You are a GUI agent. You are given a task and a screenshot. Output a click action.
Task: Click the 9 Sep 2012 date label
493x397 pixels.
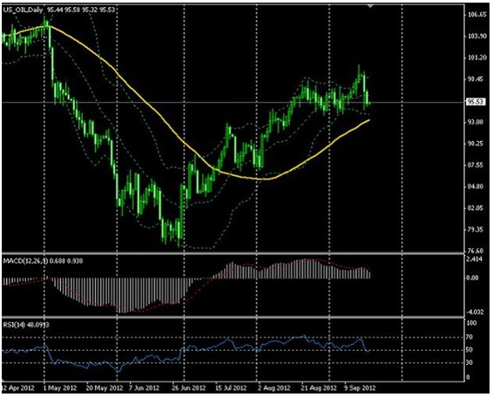point(360,388)
